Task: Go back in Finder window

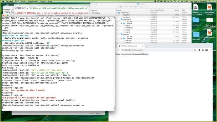Action: point(93,7)
